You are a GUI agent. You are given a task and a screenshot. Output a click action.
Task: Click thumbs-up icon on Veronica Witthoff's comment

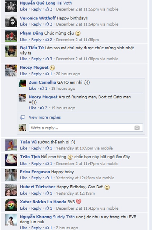pyautogui.click(x=47, y=24)
